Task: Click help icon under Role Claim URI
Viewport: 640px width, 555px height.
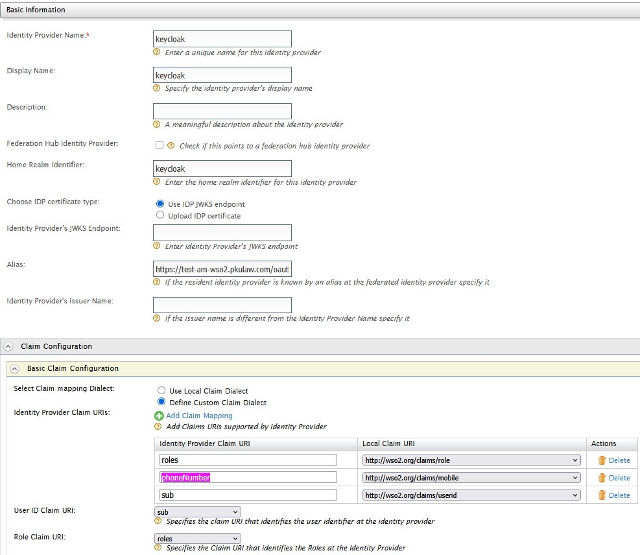Action: tap(158, 547)
